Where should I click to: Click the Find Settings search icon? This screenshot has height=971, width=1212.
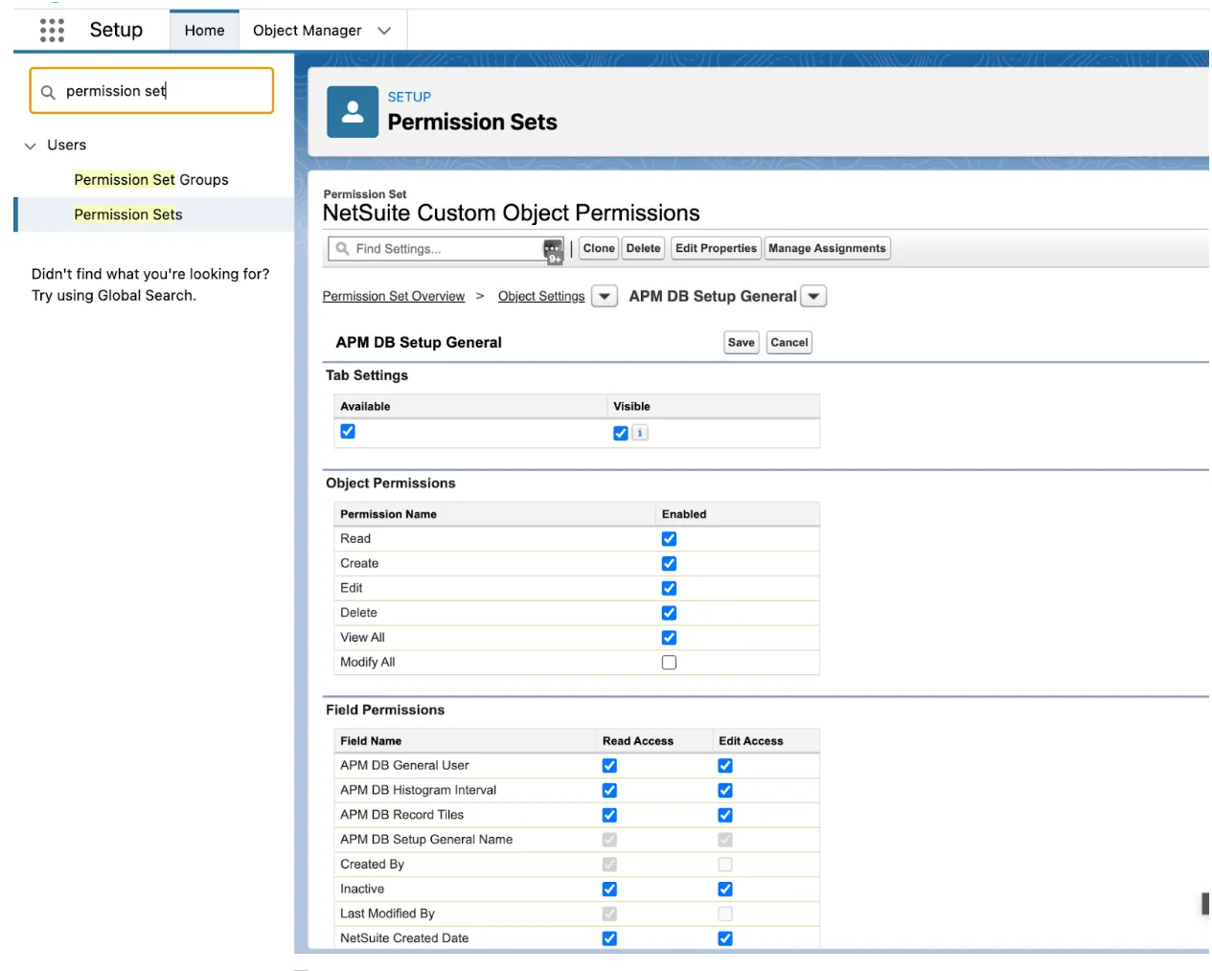[x=342, y=249]
